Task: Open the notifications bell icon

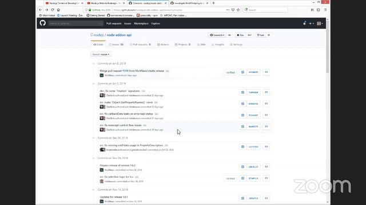Action: (x=304, y=23)
